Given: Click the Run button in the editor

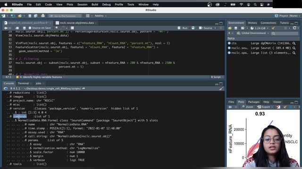Looking at the screenshot, I should [x=183, y=28].
